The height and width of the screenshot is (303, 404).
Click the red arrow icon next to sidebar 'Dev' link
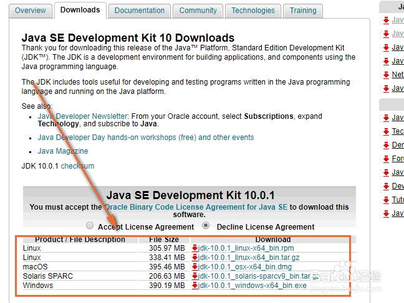(x=386, y=186)
